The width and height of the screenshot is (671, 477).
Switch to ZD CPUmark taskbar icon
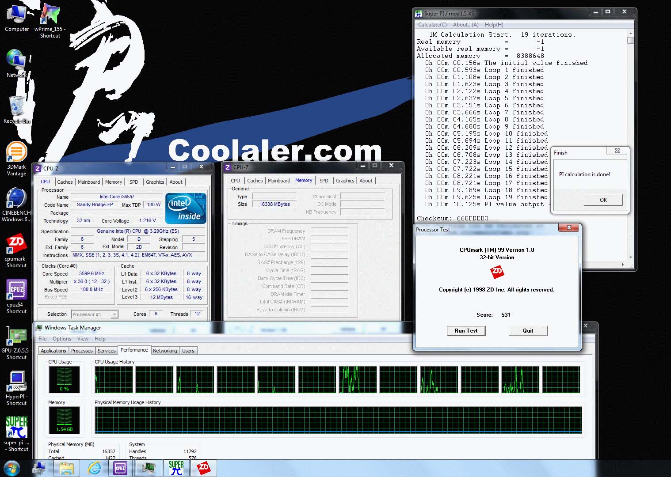pyautogui.click(x=204, y=468)
